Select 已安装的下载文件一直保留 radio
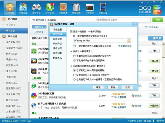 click(74, 79)
